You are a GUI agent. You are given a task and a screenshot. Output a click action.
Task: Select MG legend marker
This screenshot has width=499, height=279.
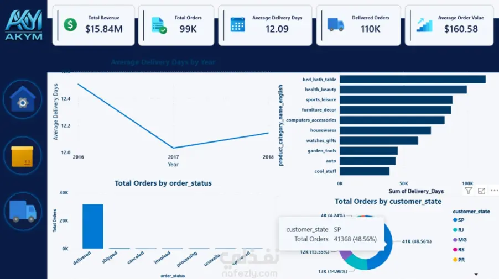coord(455,240)
